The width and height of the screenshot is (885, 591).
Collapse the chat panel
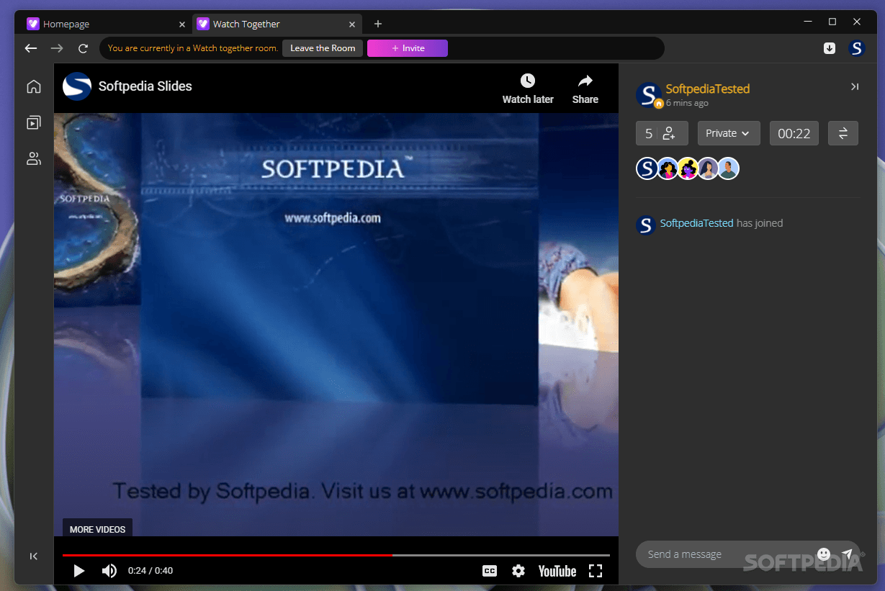point(855,86)
